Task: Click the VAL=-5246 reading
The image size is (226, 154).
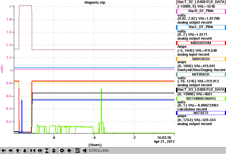Action: pyautogui.click(x=206, y=6)
